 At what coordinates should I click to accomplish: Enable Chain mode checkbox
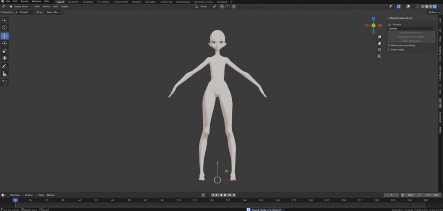click(389, 49)
